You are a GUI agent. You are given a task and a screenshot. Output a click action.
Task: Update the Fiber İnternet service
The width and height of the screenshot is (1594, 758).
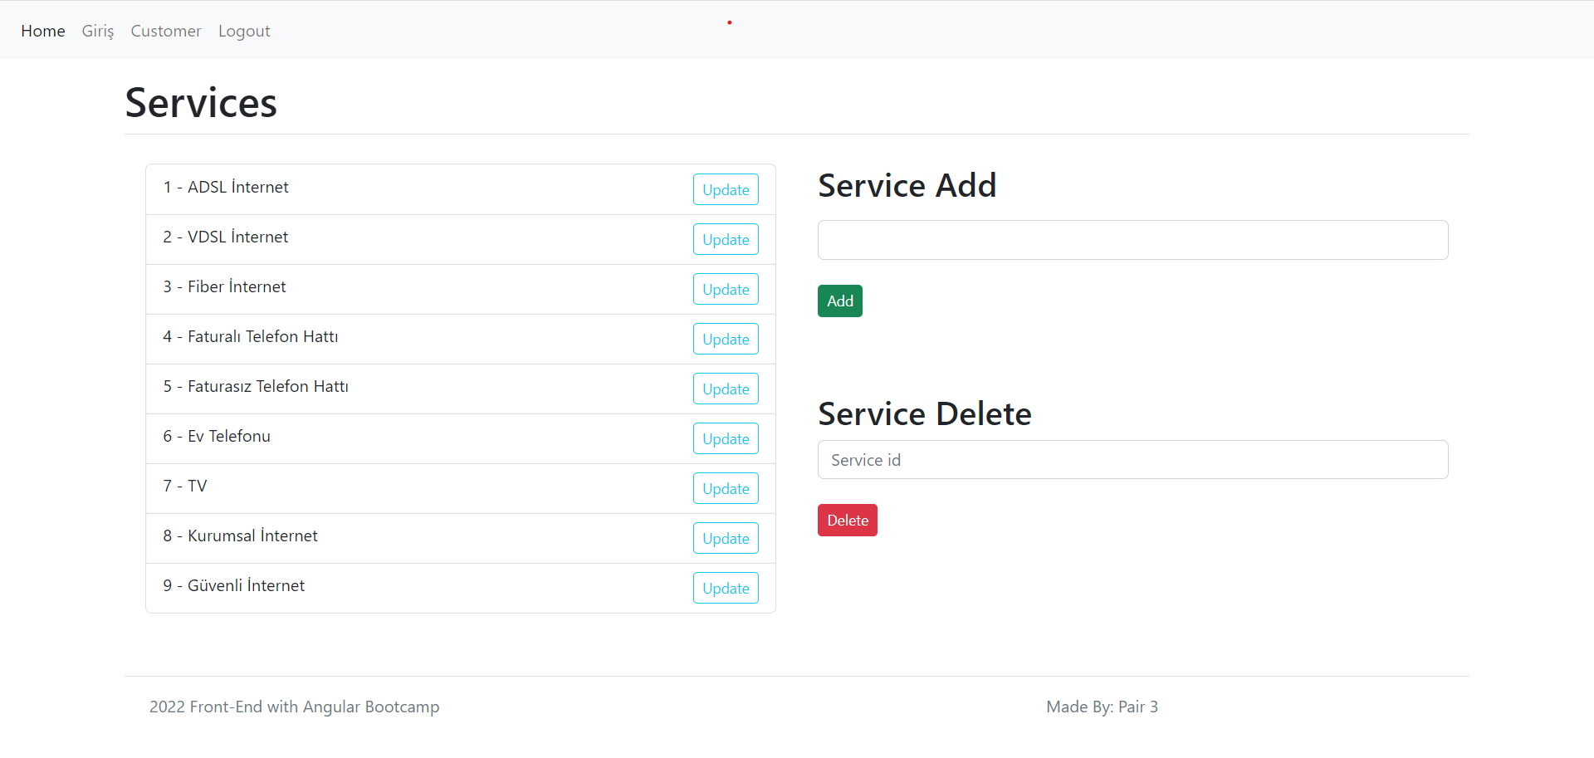[726, 289]
